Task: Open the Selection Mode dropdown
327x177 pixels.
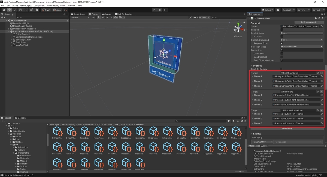Action: pyautogui.click(x=302, y=47)
